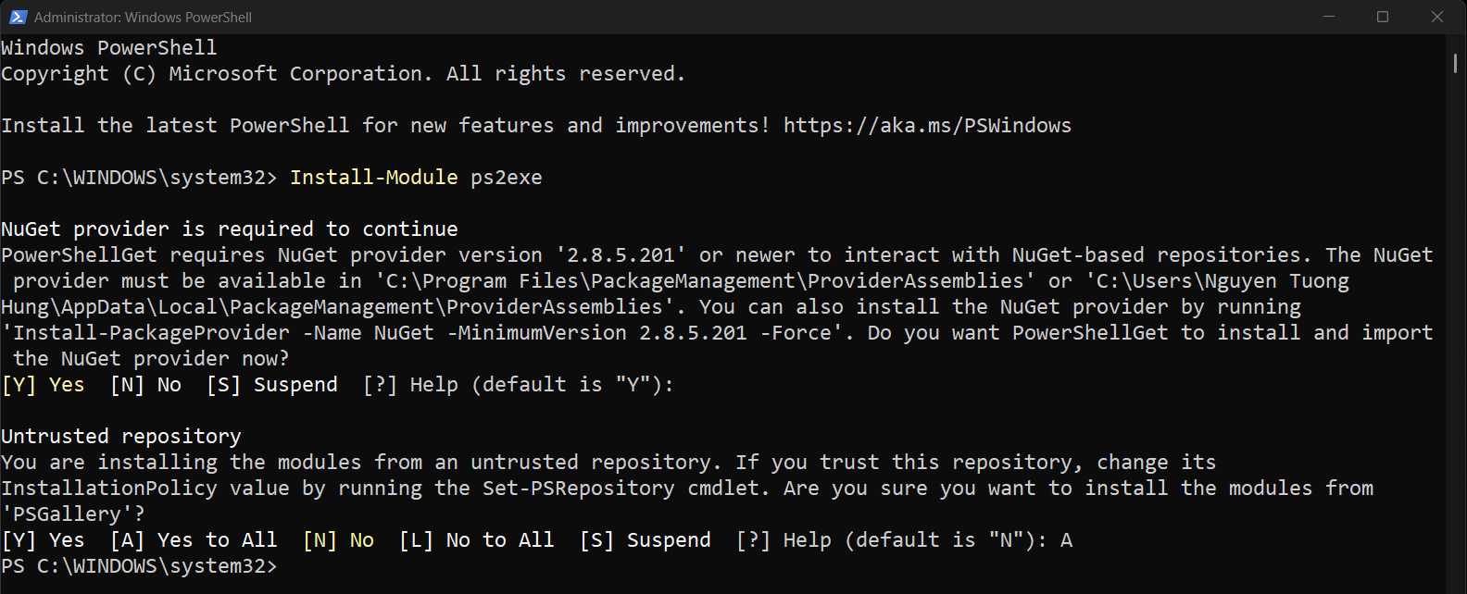This screenshot has height=594, width=1467.
Task: Maximize the PowerShell window
Action: [x=1383, y=17]
